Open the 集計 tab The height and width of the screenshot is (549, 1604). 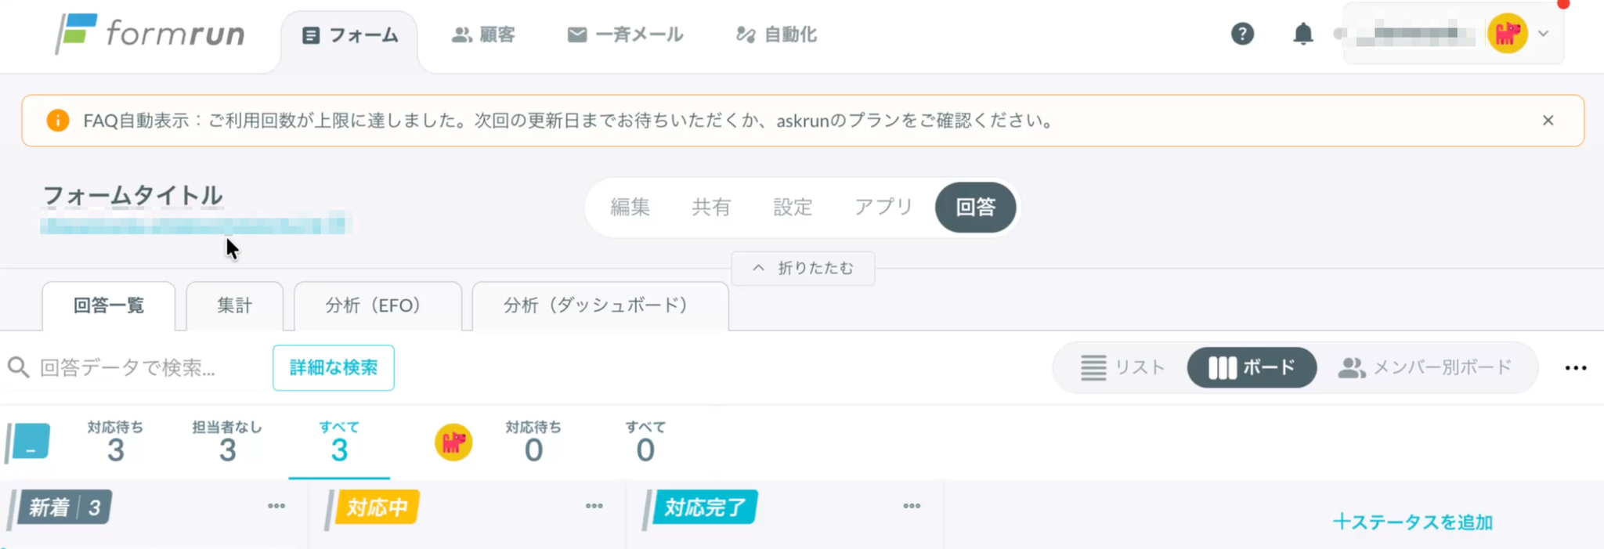click(234, 305)
